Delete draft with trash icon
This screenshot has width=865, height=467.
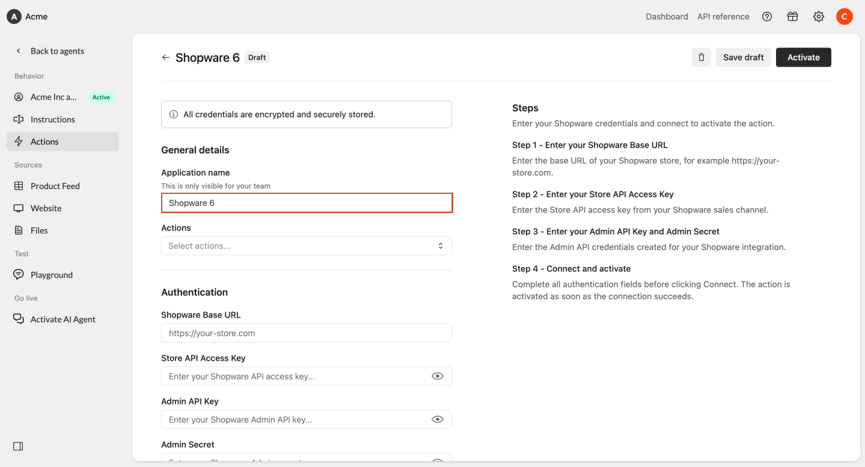coord(701,58)
